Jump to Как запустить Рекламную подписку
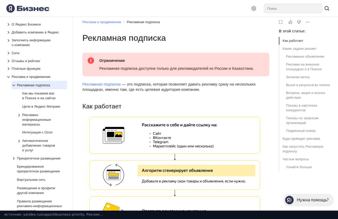The image size is (338, 219). coord(303,149)
